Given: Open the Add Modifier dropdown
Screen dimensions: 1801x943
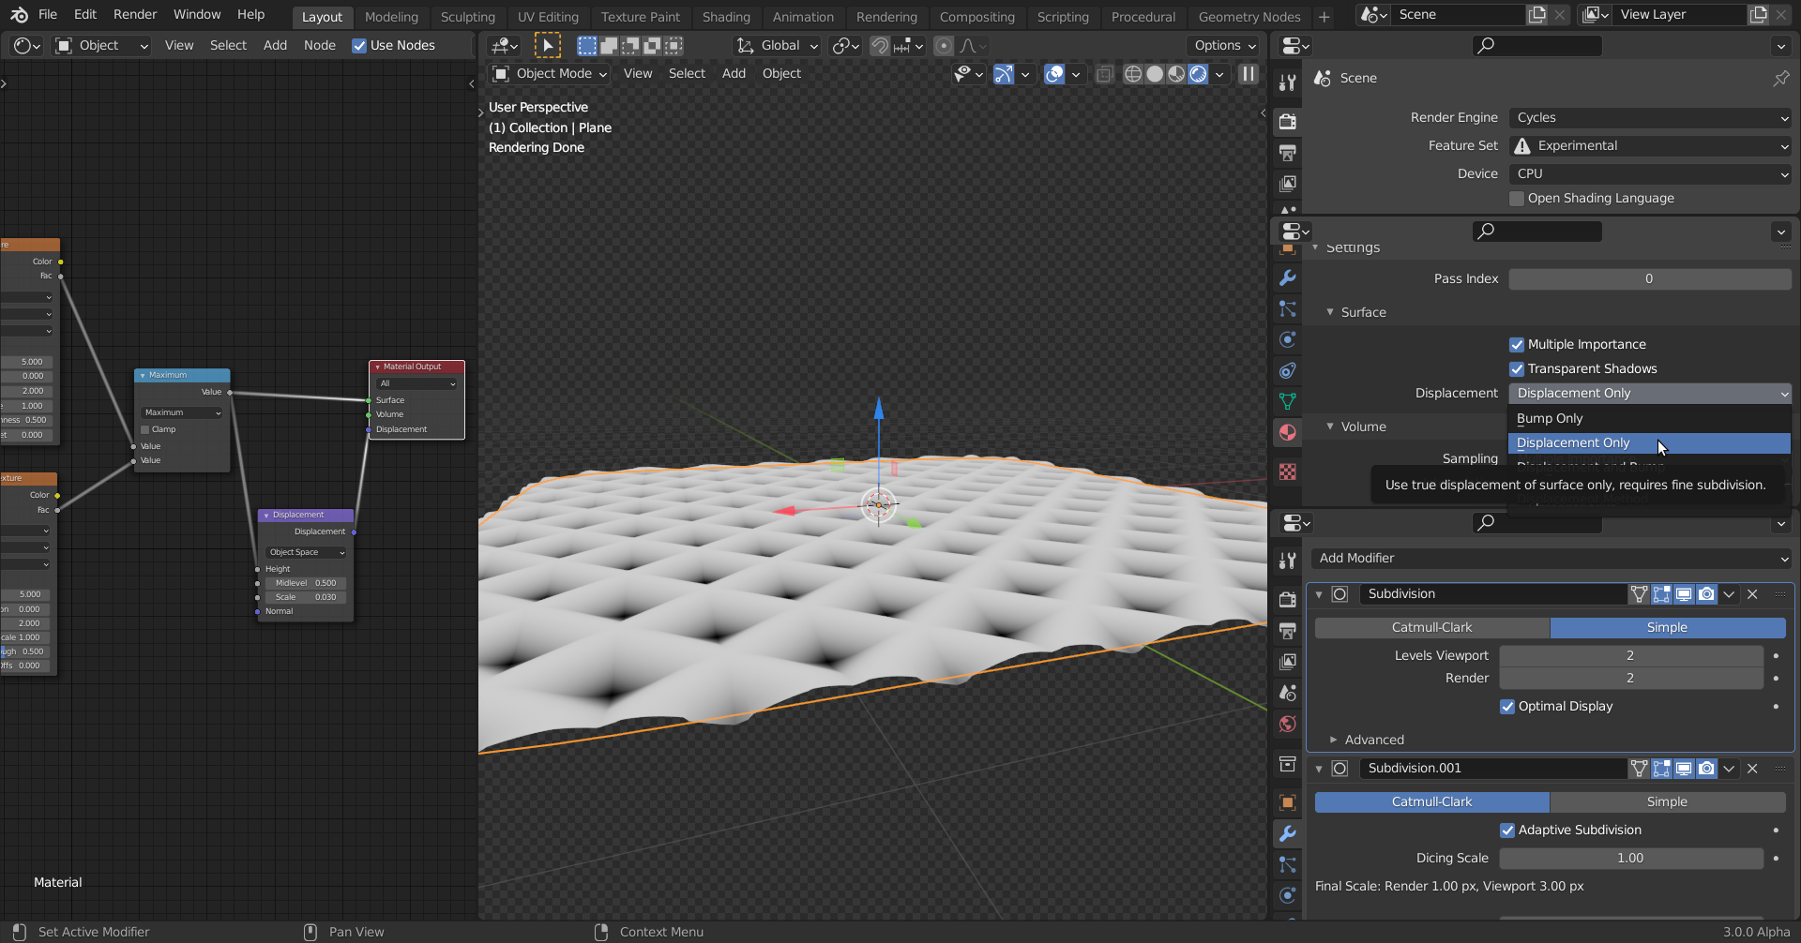Looking at the screenshot, I should pyautogui.click(x=1551, y=559).
